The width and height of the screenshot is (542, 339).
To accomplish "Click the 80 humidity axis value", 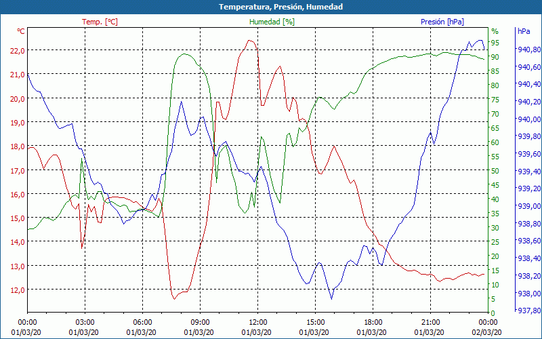I will tap(495, 85).
